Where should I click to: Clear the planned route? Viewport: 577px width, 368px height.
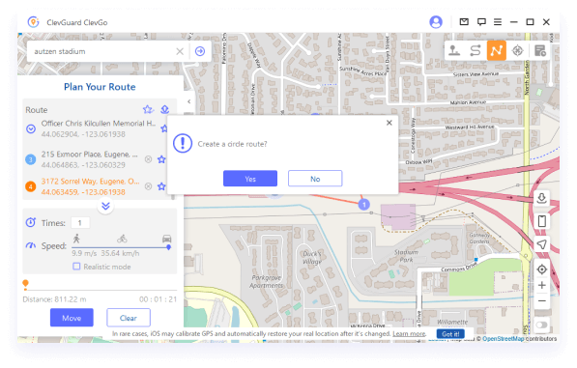129,318
